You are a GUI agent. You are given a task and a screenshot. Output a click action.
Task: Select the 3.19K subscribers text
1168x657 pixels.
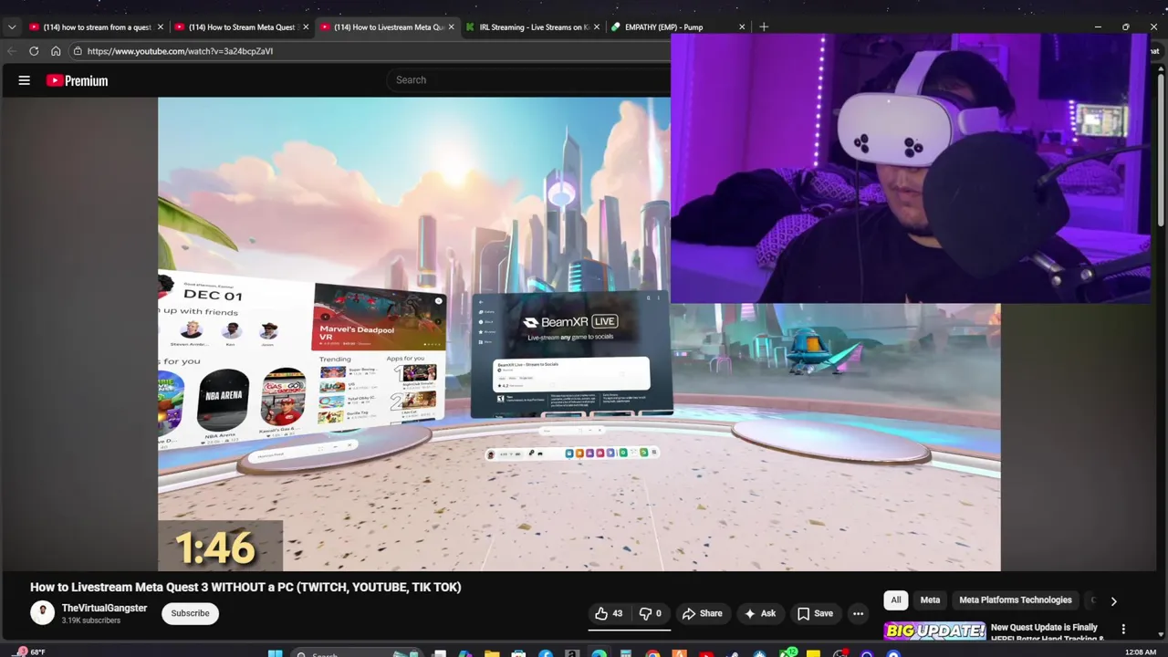(90, 620)
